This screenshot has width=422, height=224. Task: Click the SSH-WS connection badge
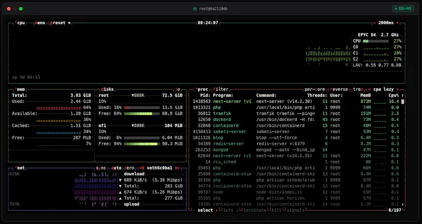(x=403, y=8)
